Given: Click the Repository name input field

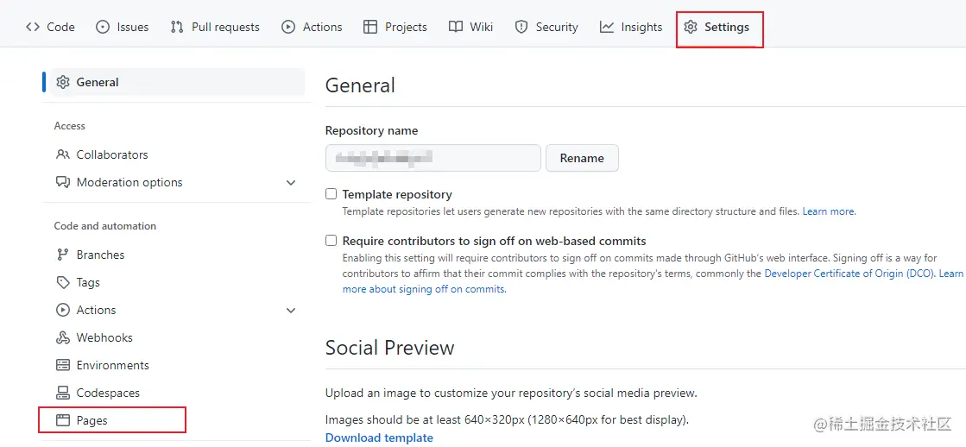Looking at the screenshot, I should point(433,158).
